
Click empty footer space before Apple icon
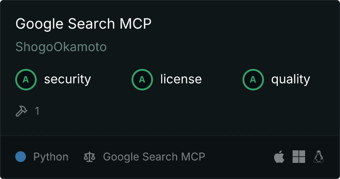[x=238, y=157]
